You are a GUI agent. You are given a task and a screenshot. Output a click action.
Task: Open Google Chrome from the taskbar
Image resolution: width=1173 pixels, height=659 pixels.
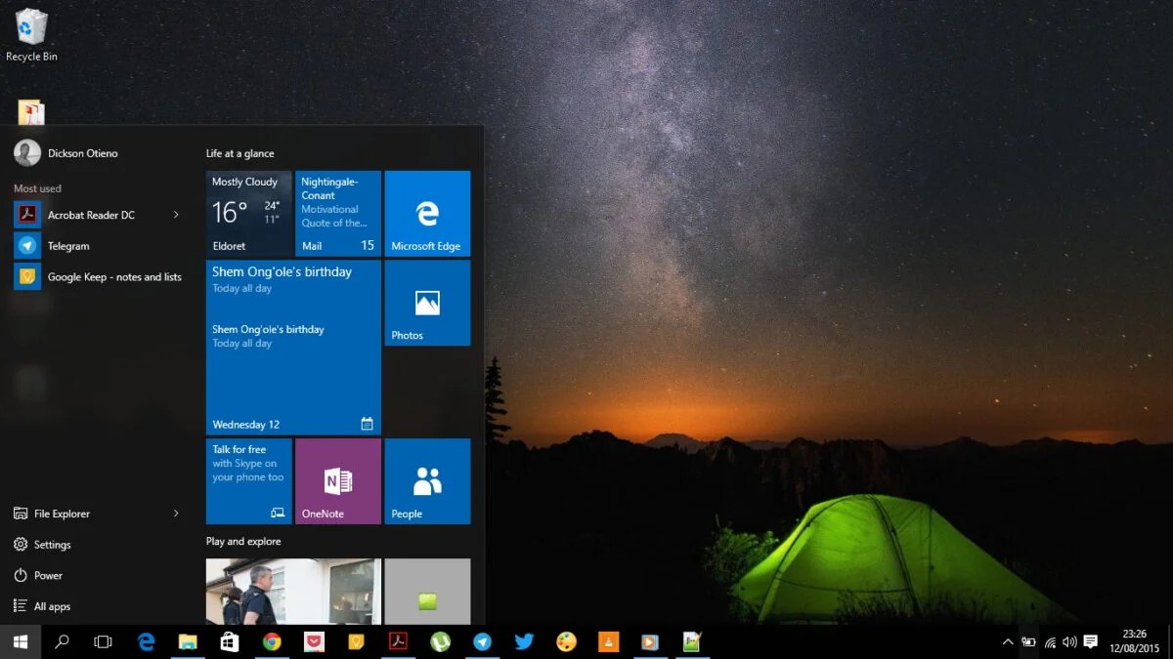273,641
